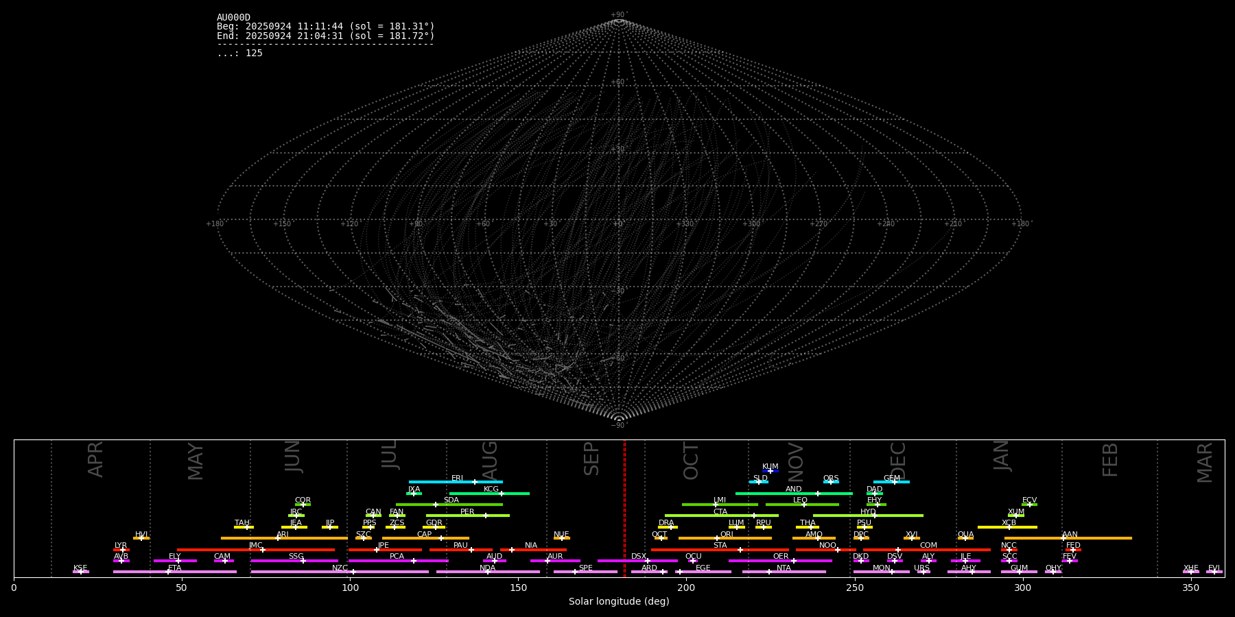Click the 250 tick on solar longitude axis
This screenshot has width=1235, height=617.
854,587
